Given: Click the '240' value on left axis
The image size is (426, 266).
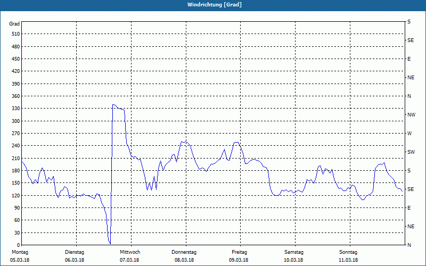Looking at the screenshot, I should 17,146.
